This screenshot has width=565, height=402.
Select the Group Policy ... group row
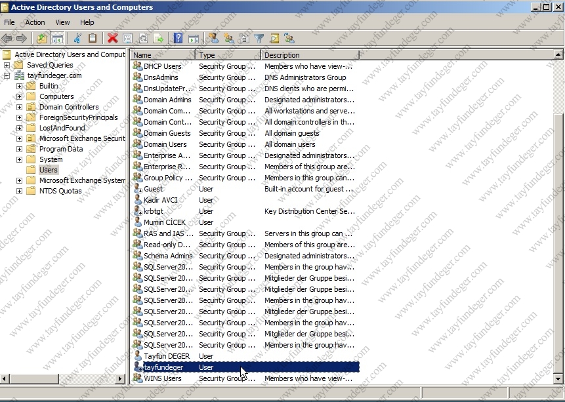coord(245,178)
